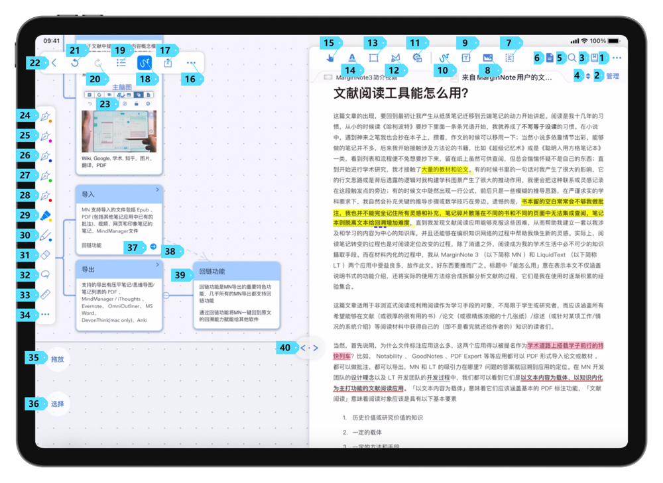The height and width of the screenshot is (483, 663).
Task: Select the red fountain pen
Action: coord(46,195)
